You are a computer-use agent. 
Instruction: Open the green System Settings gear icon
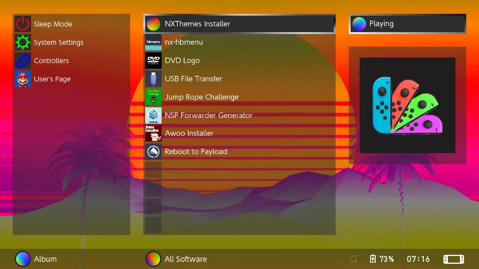(23, 42)
